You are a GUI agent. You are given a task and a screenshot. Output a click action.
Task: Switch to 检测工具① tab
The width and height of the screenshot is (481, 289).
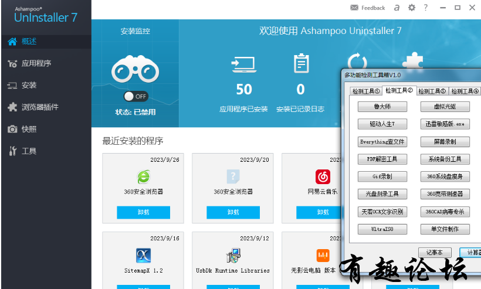pyautogui.click(x=366, y=91)
